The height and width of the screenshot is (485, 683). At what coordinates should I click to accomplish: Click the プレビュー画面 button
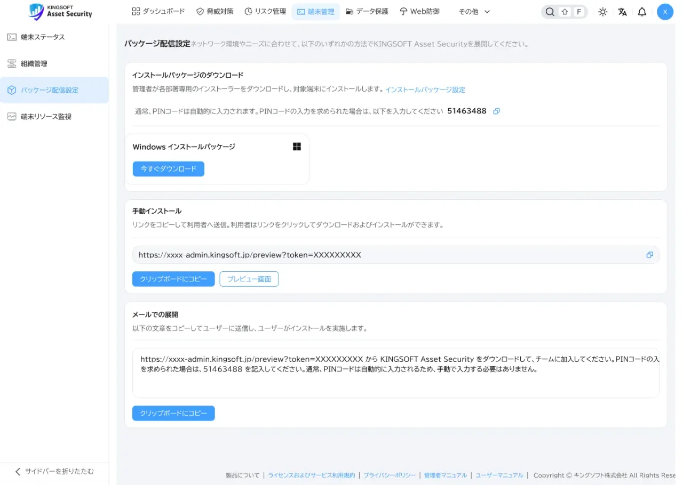(x=249, y=279)
